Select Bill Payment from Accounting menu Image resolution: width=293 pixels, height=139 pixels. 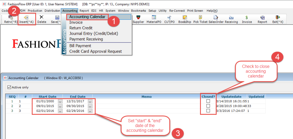tap(80, 46)
